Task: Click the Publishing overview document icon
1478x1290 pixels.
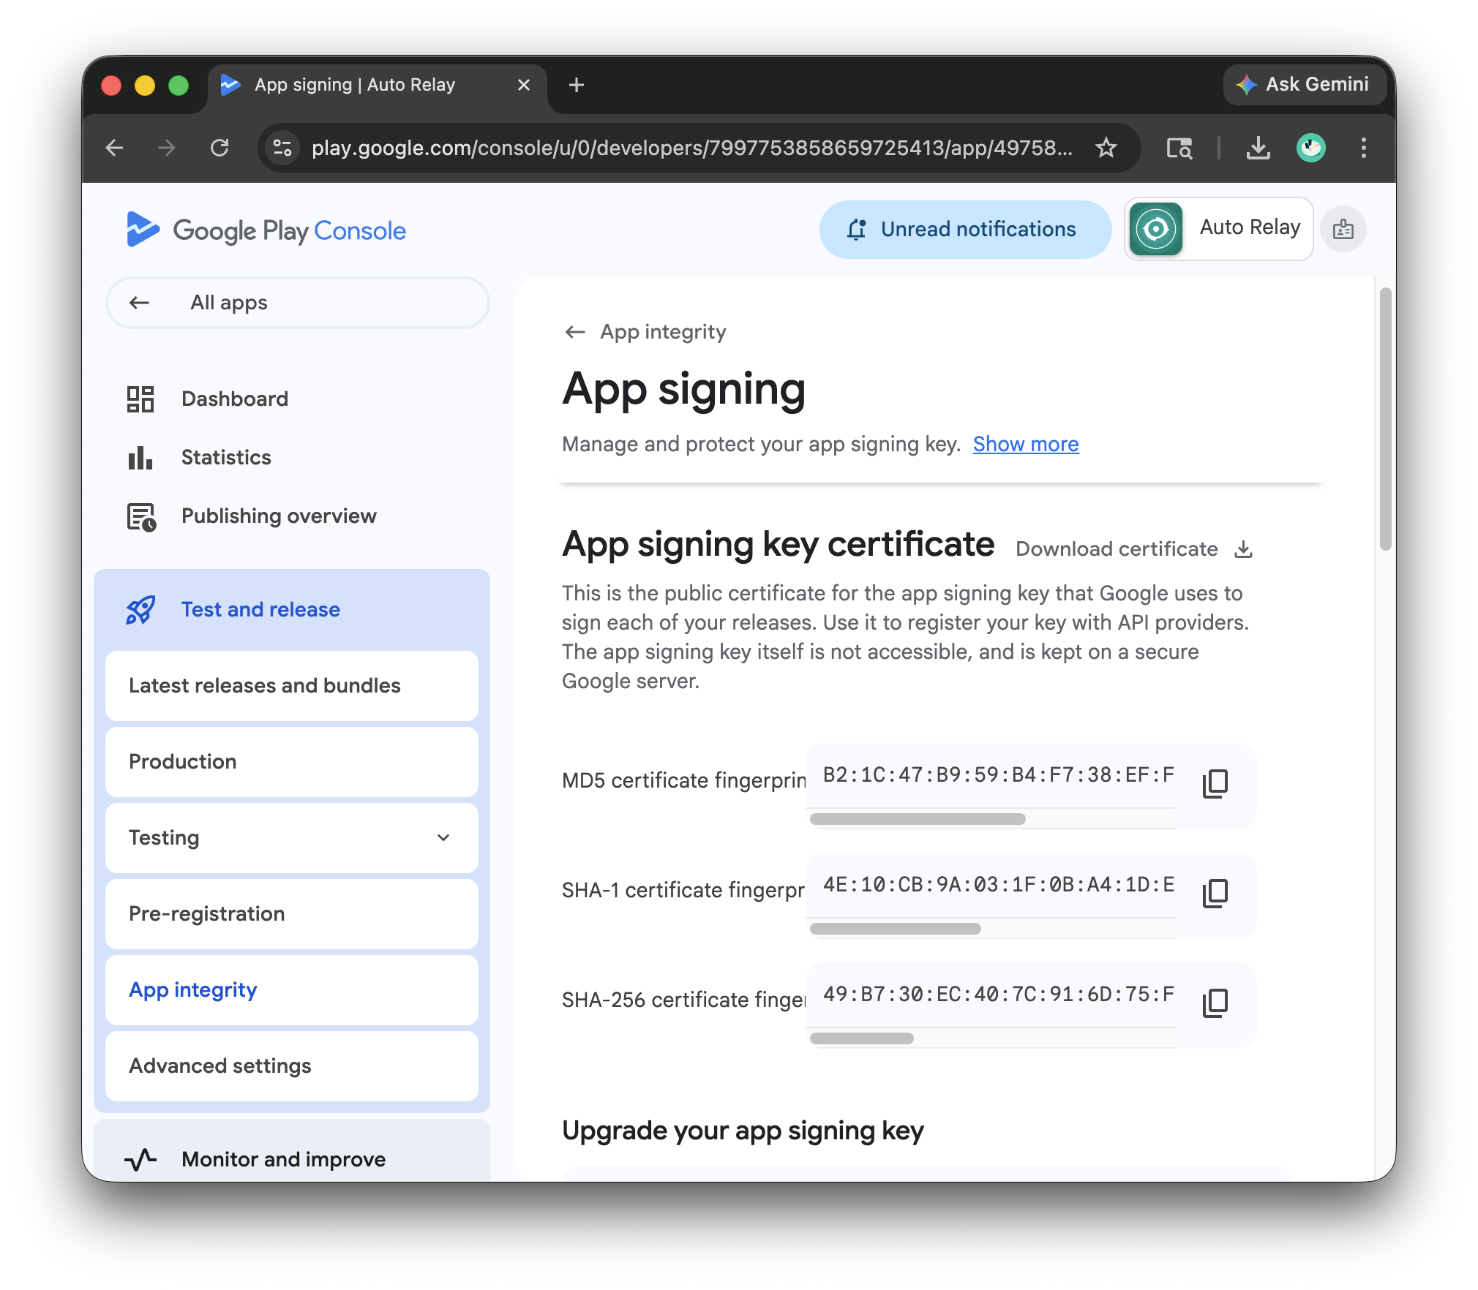Action: pos(140,516)
